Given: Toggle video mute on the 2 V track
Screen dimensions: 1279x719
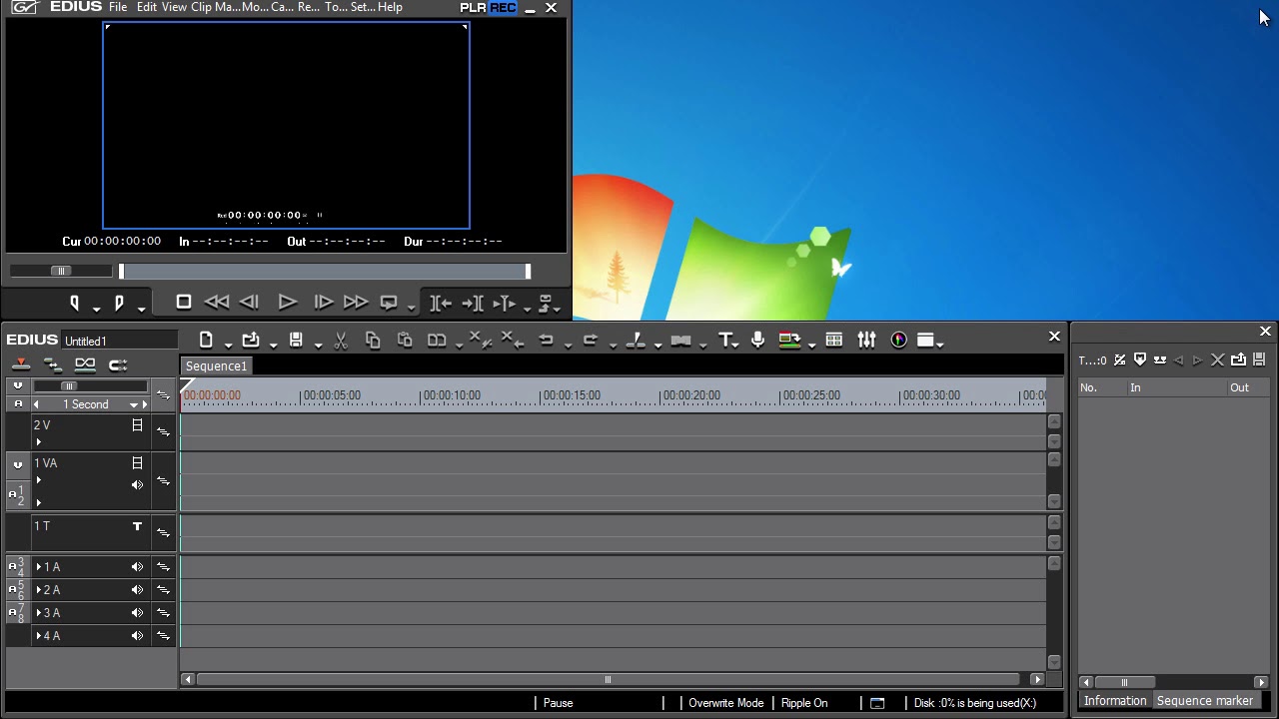Looking at the screenshot, I should coord(137,425).
